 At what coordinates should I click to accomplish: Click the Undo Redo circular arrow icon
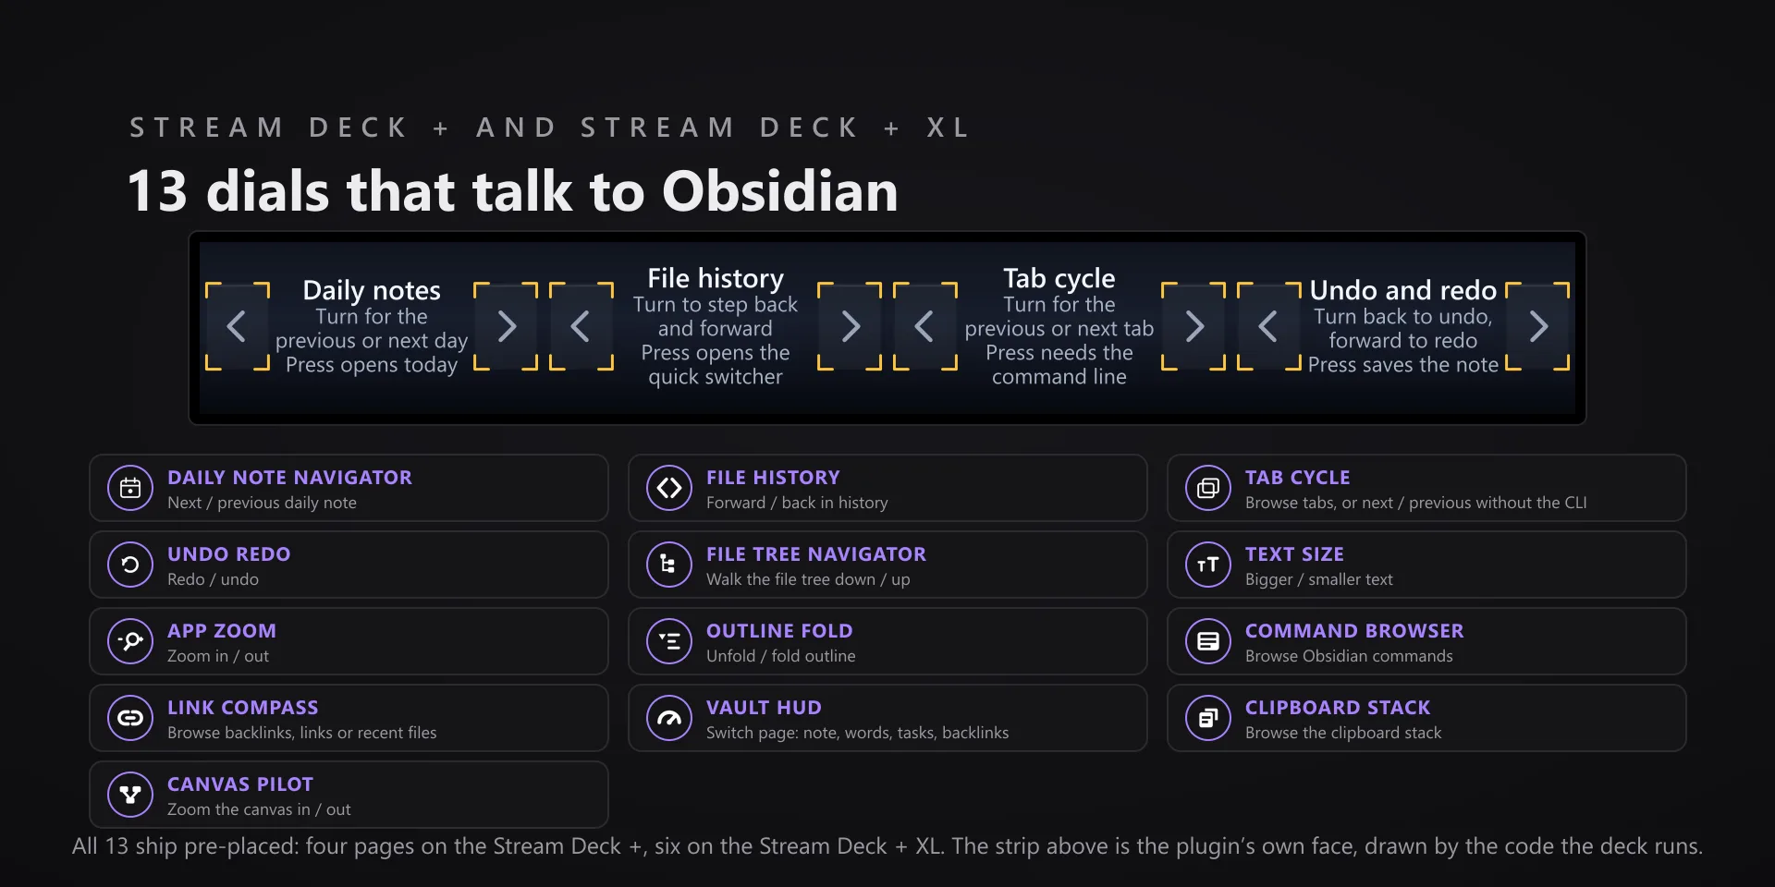pyautogui.click(x=130, y=565)
